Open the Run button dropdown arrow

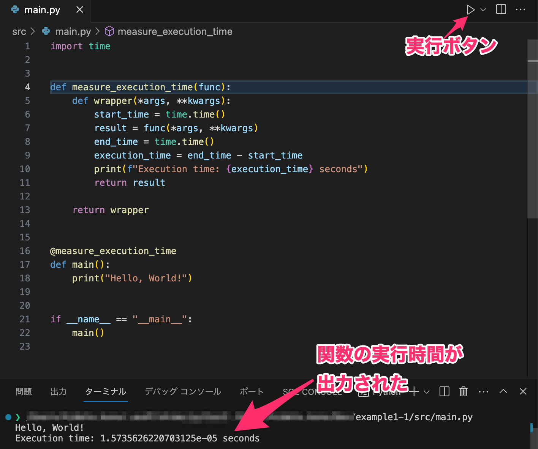pyautogui.click(x=483, y=9)
